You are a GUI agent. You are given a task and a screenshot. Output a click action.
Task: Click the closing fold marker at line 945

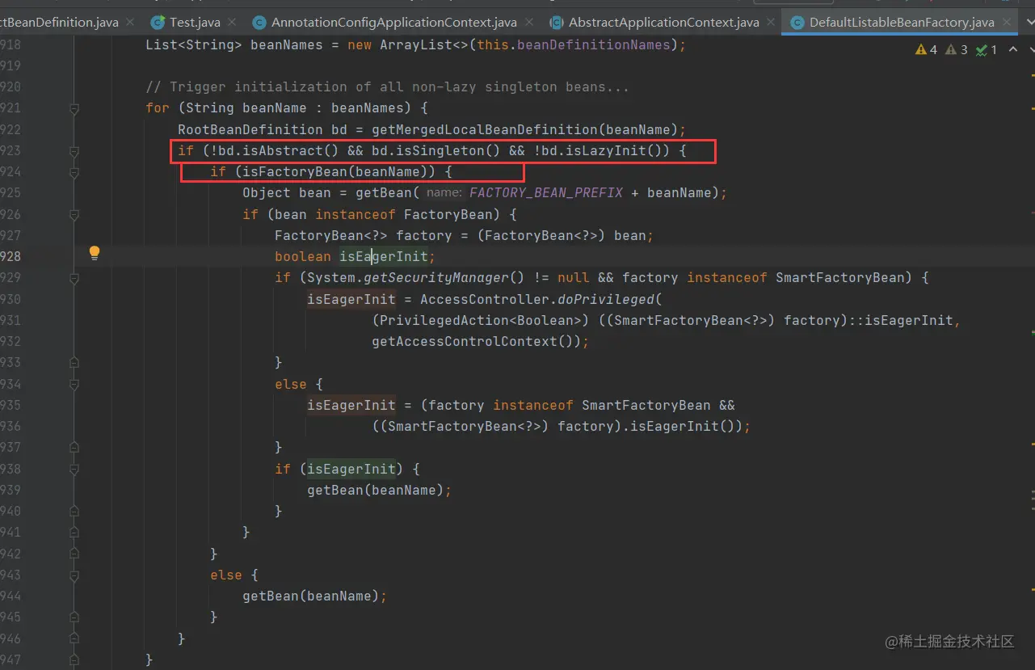(74, 617)
